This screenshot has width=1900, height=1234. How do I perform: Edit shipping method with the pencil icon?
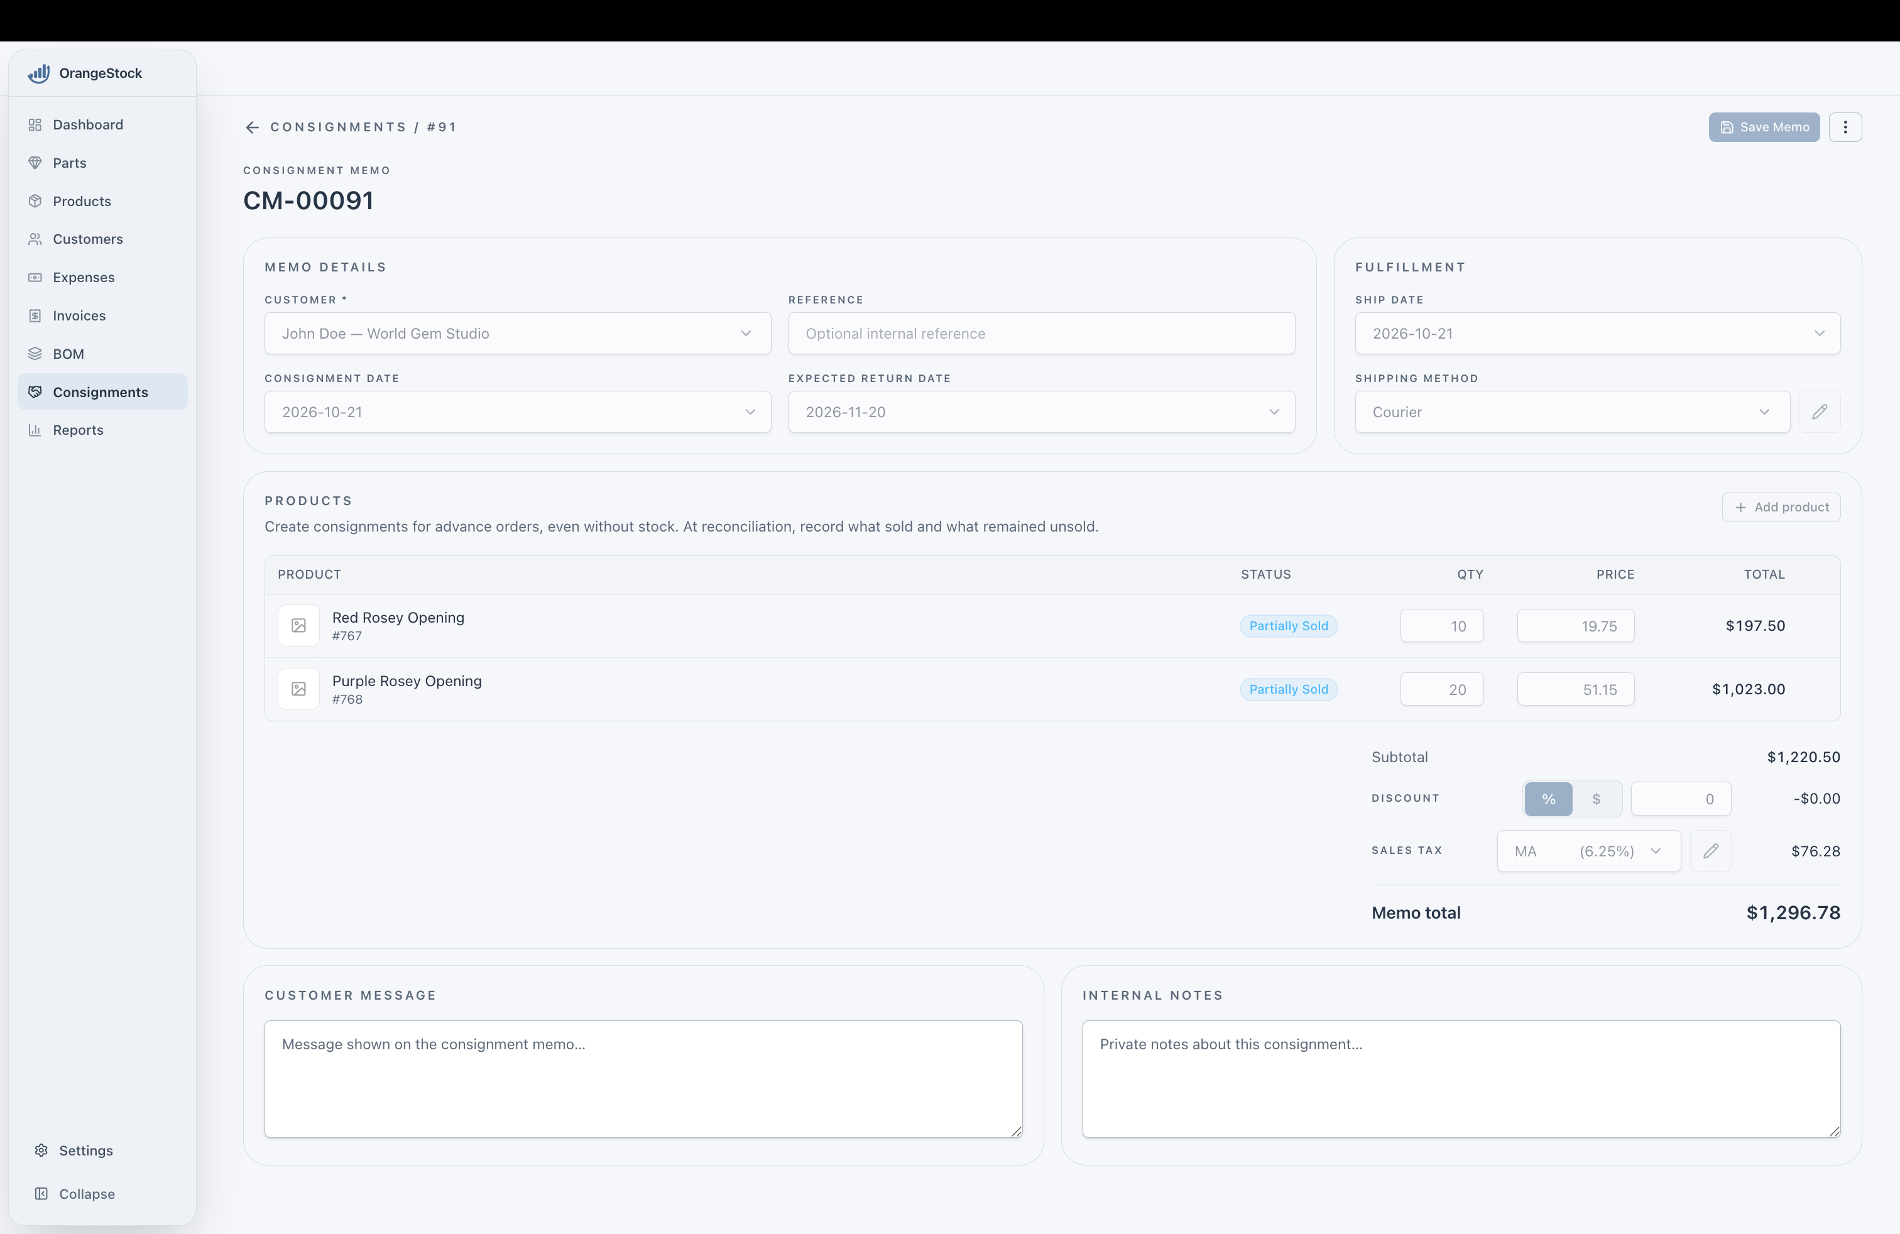[x=1820, y=412]
